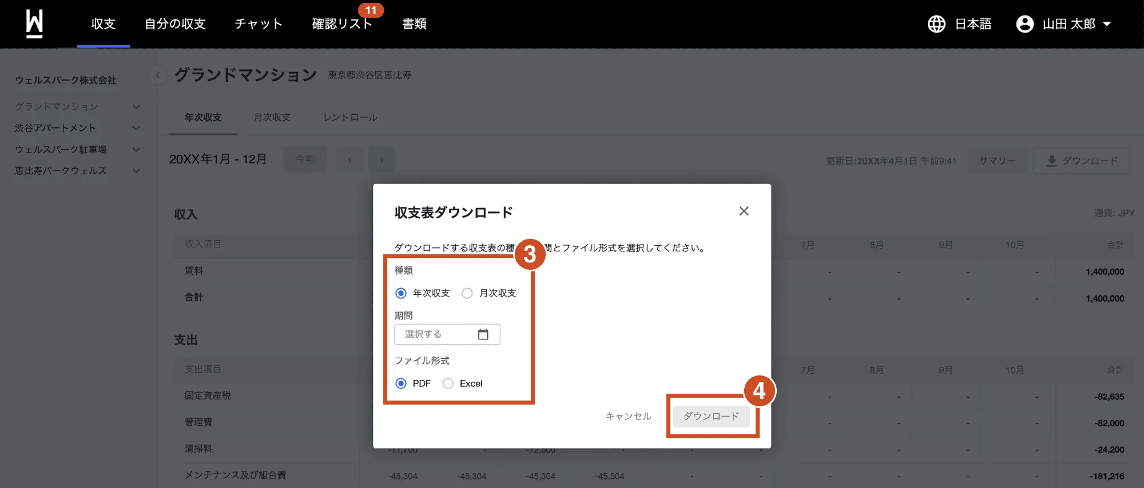Click the globe language icon
Image resolution: width=1144 pixels, height=488 pixels.
tap(936, 24)
